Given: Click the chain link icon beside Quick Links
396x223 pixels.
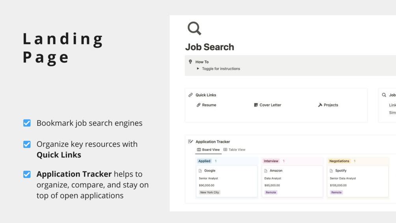Looking at the screenshot, I should point(190,95).
